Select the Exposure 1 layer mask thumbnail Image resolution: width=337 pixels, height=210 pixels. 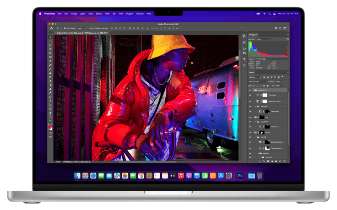[x=267, y=111]
